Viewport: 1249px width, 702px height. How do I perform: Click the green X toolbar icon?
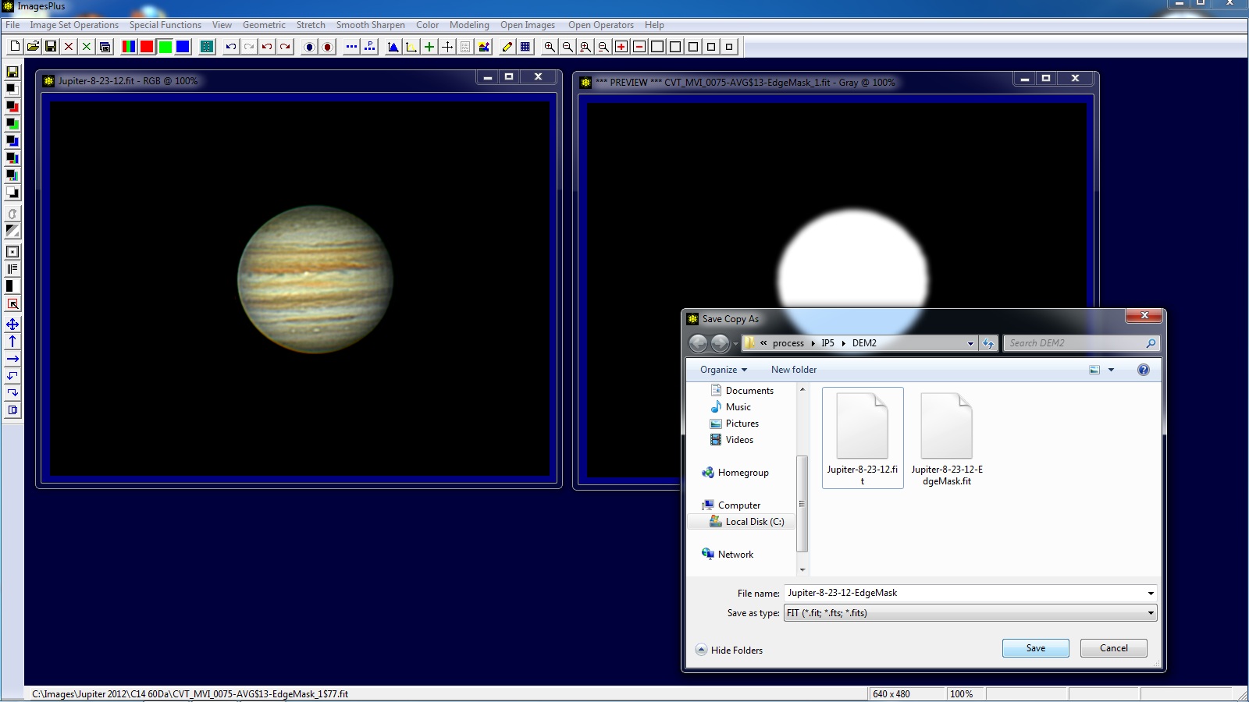87,47
